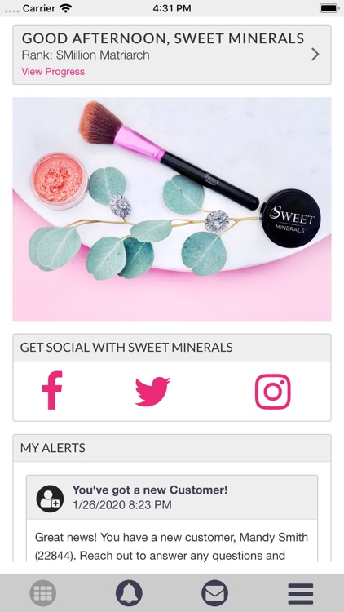Open the envelope messages icon
This screenshot has height=612, width=344.
(215, 594)
